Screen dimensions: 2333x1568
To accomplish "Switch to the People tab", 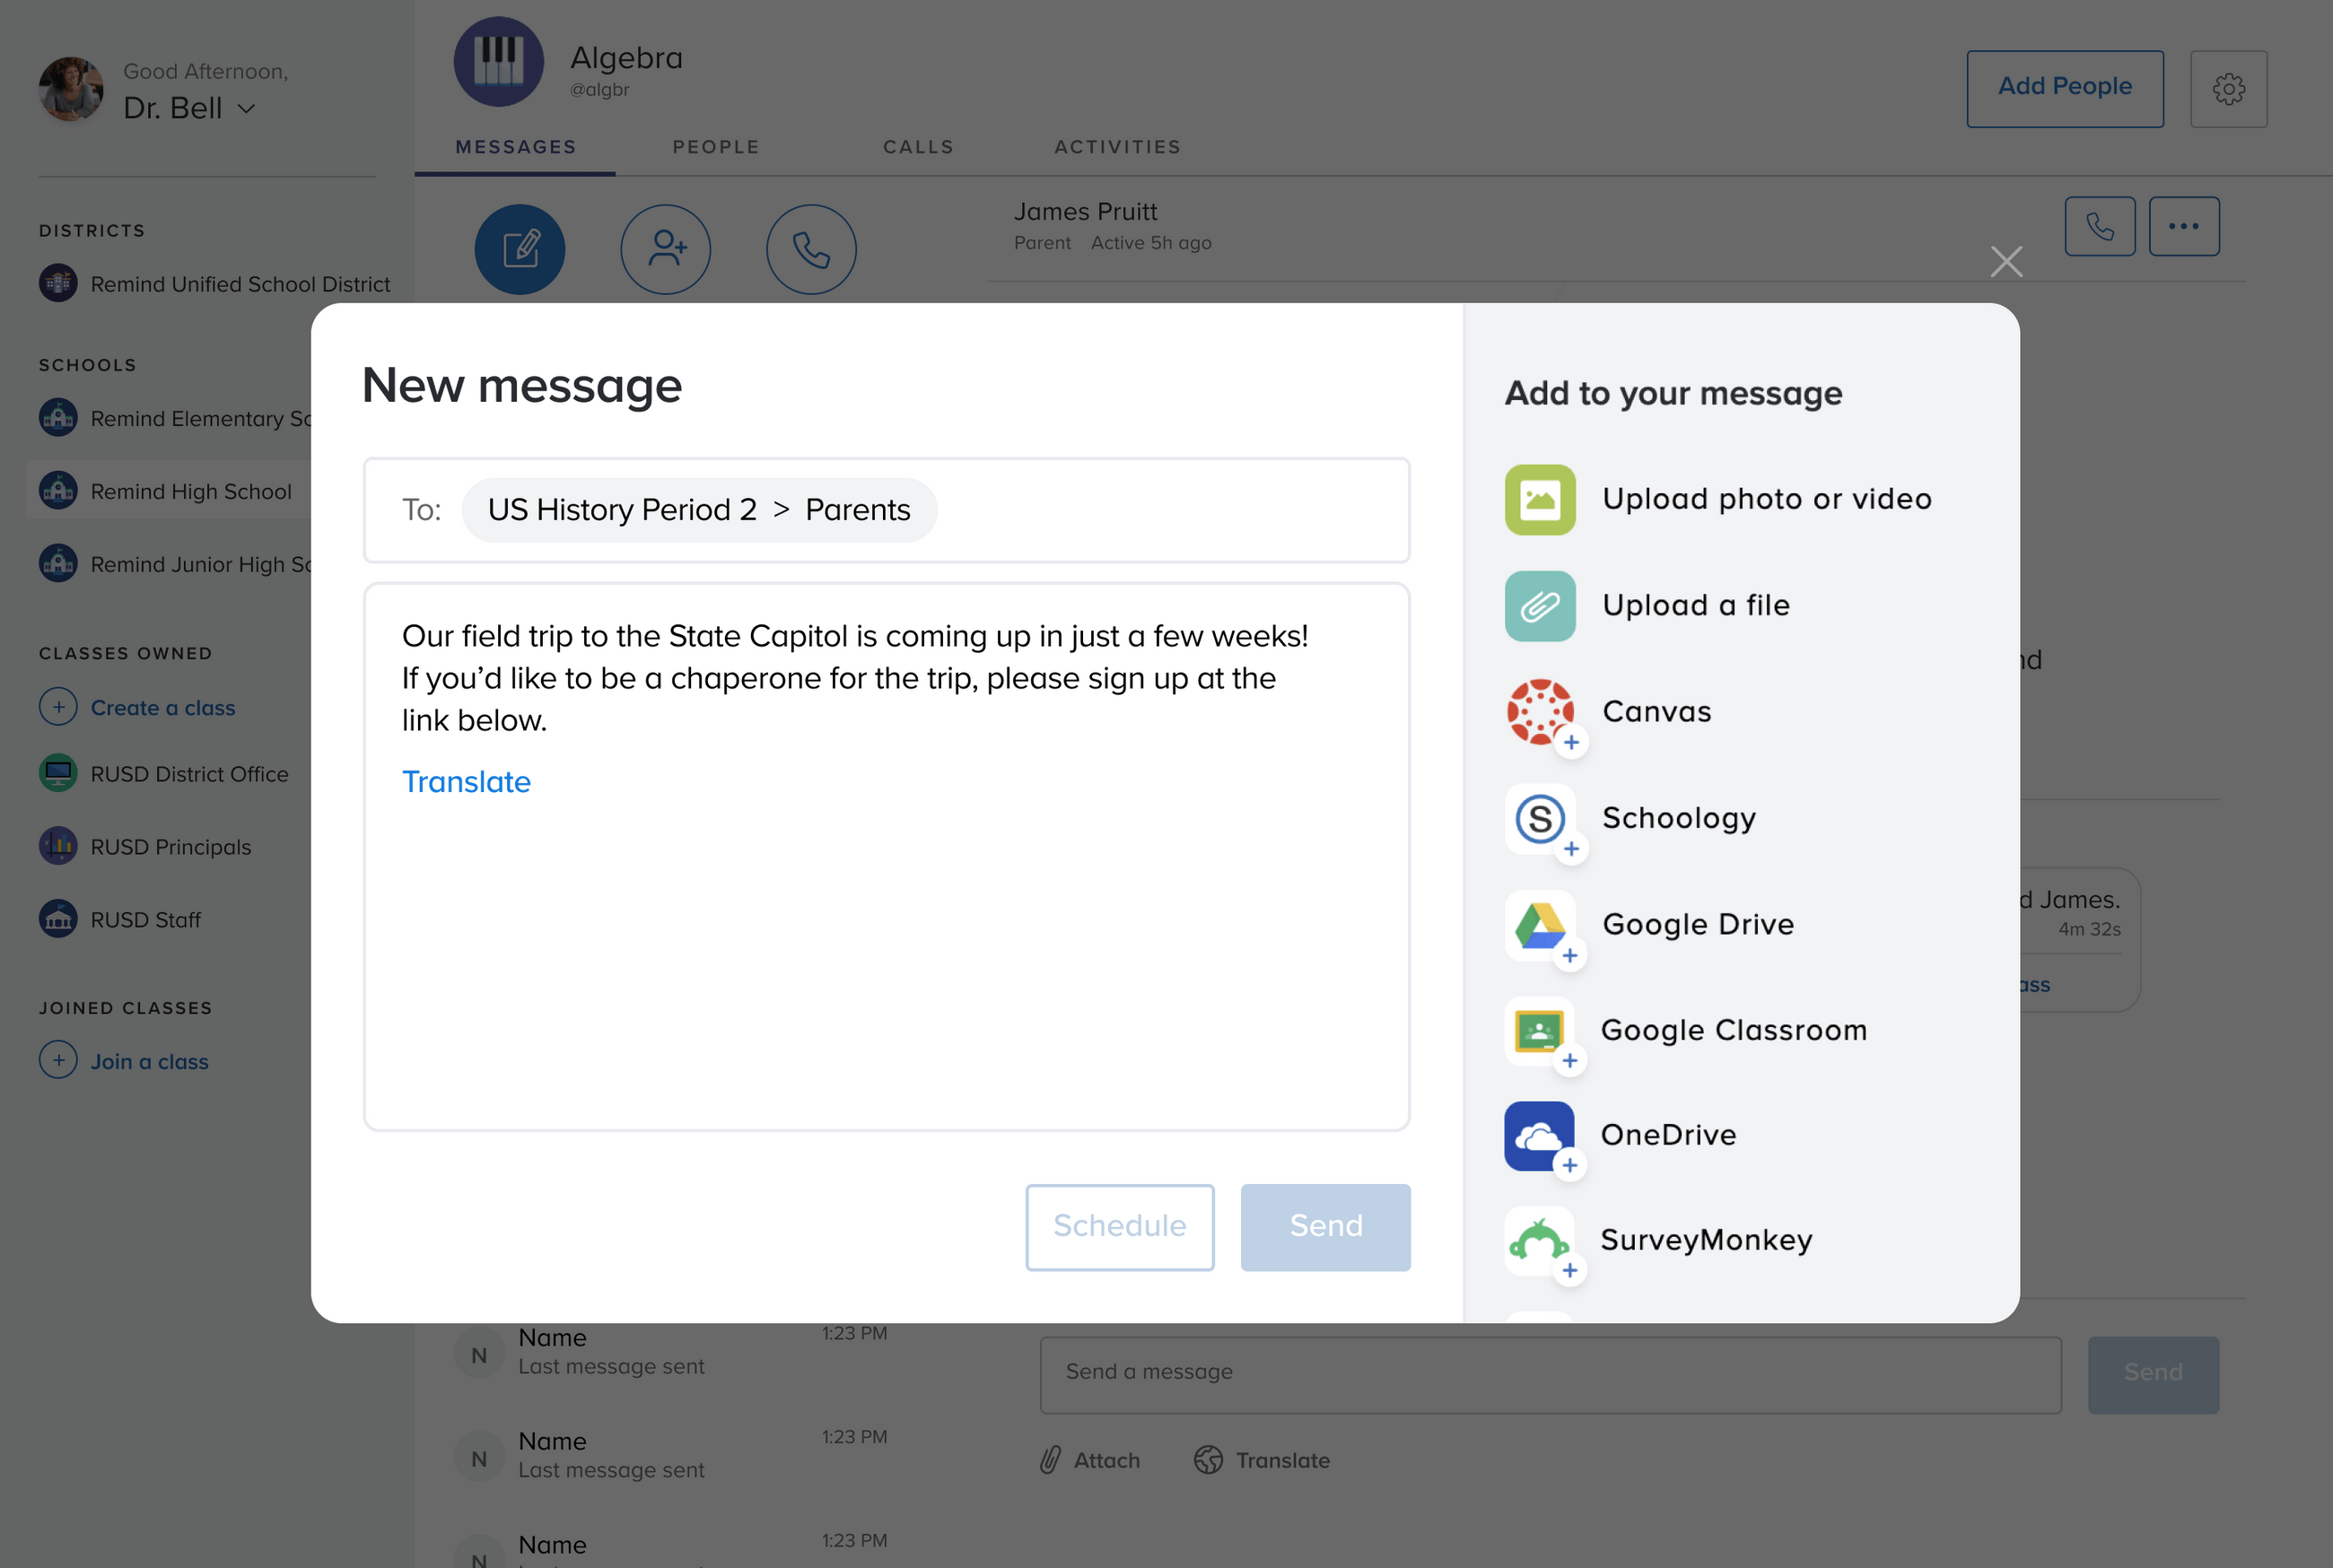I will (716, 146).
